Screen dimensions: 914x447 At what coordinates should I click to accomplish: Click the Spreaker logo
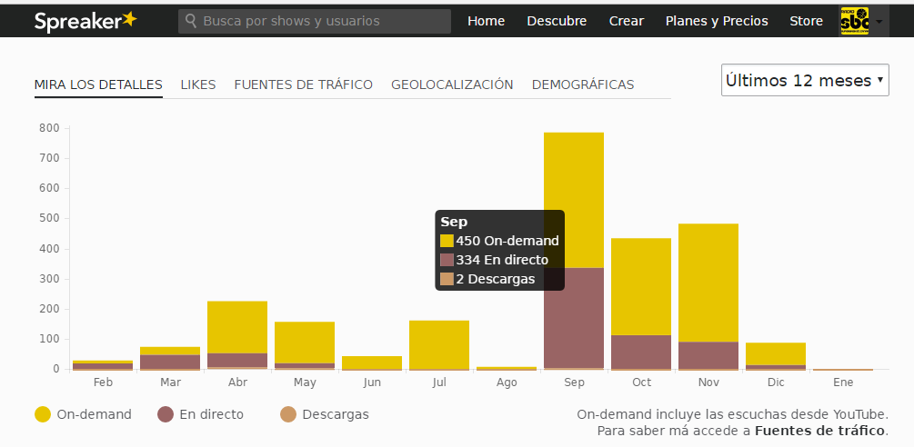coord(85,20)
